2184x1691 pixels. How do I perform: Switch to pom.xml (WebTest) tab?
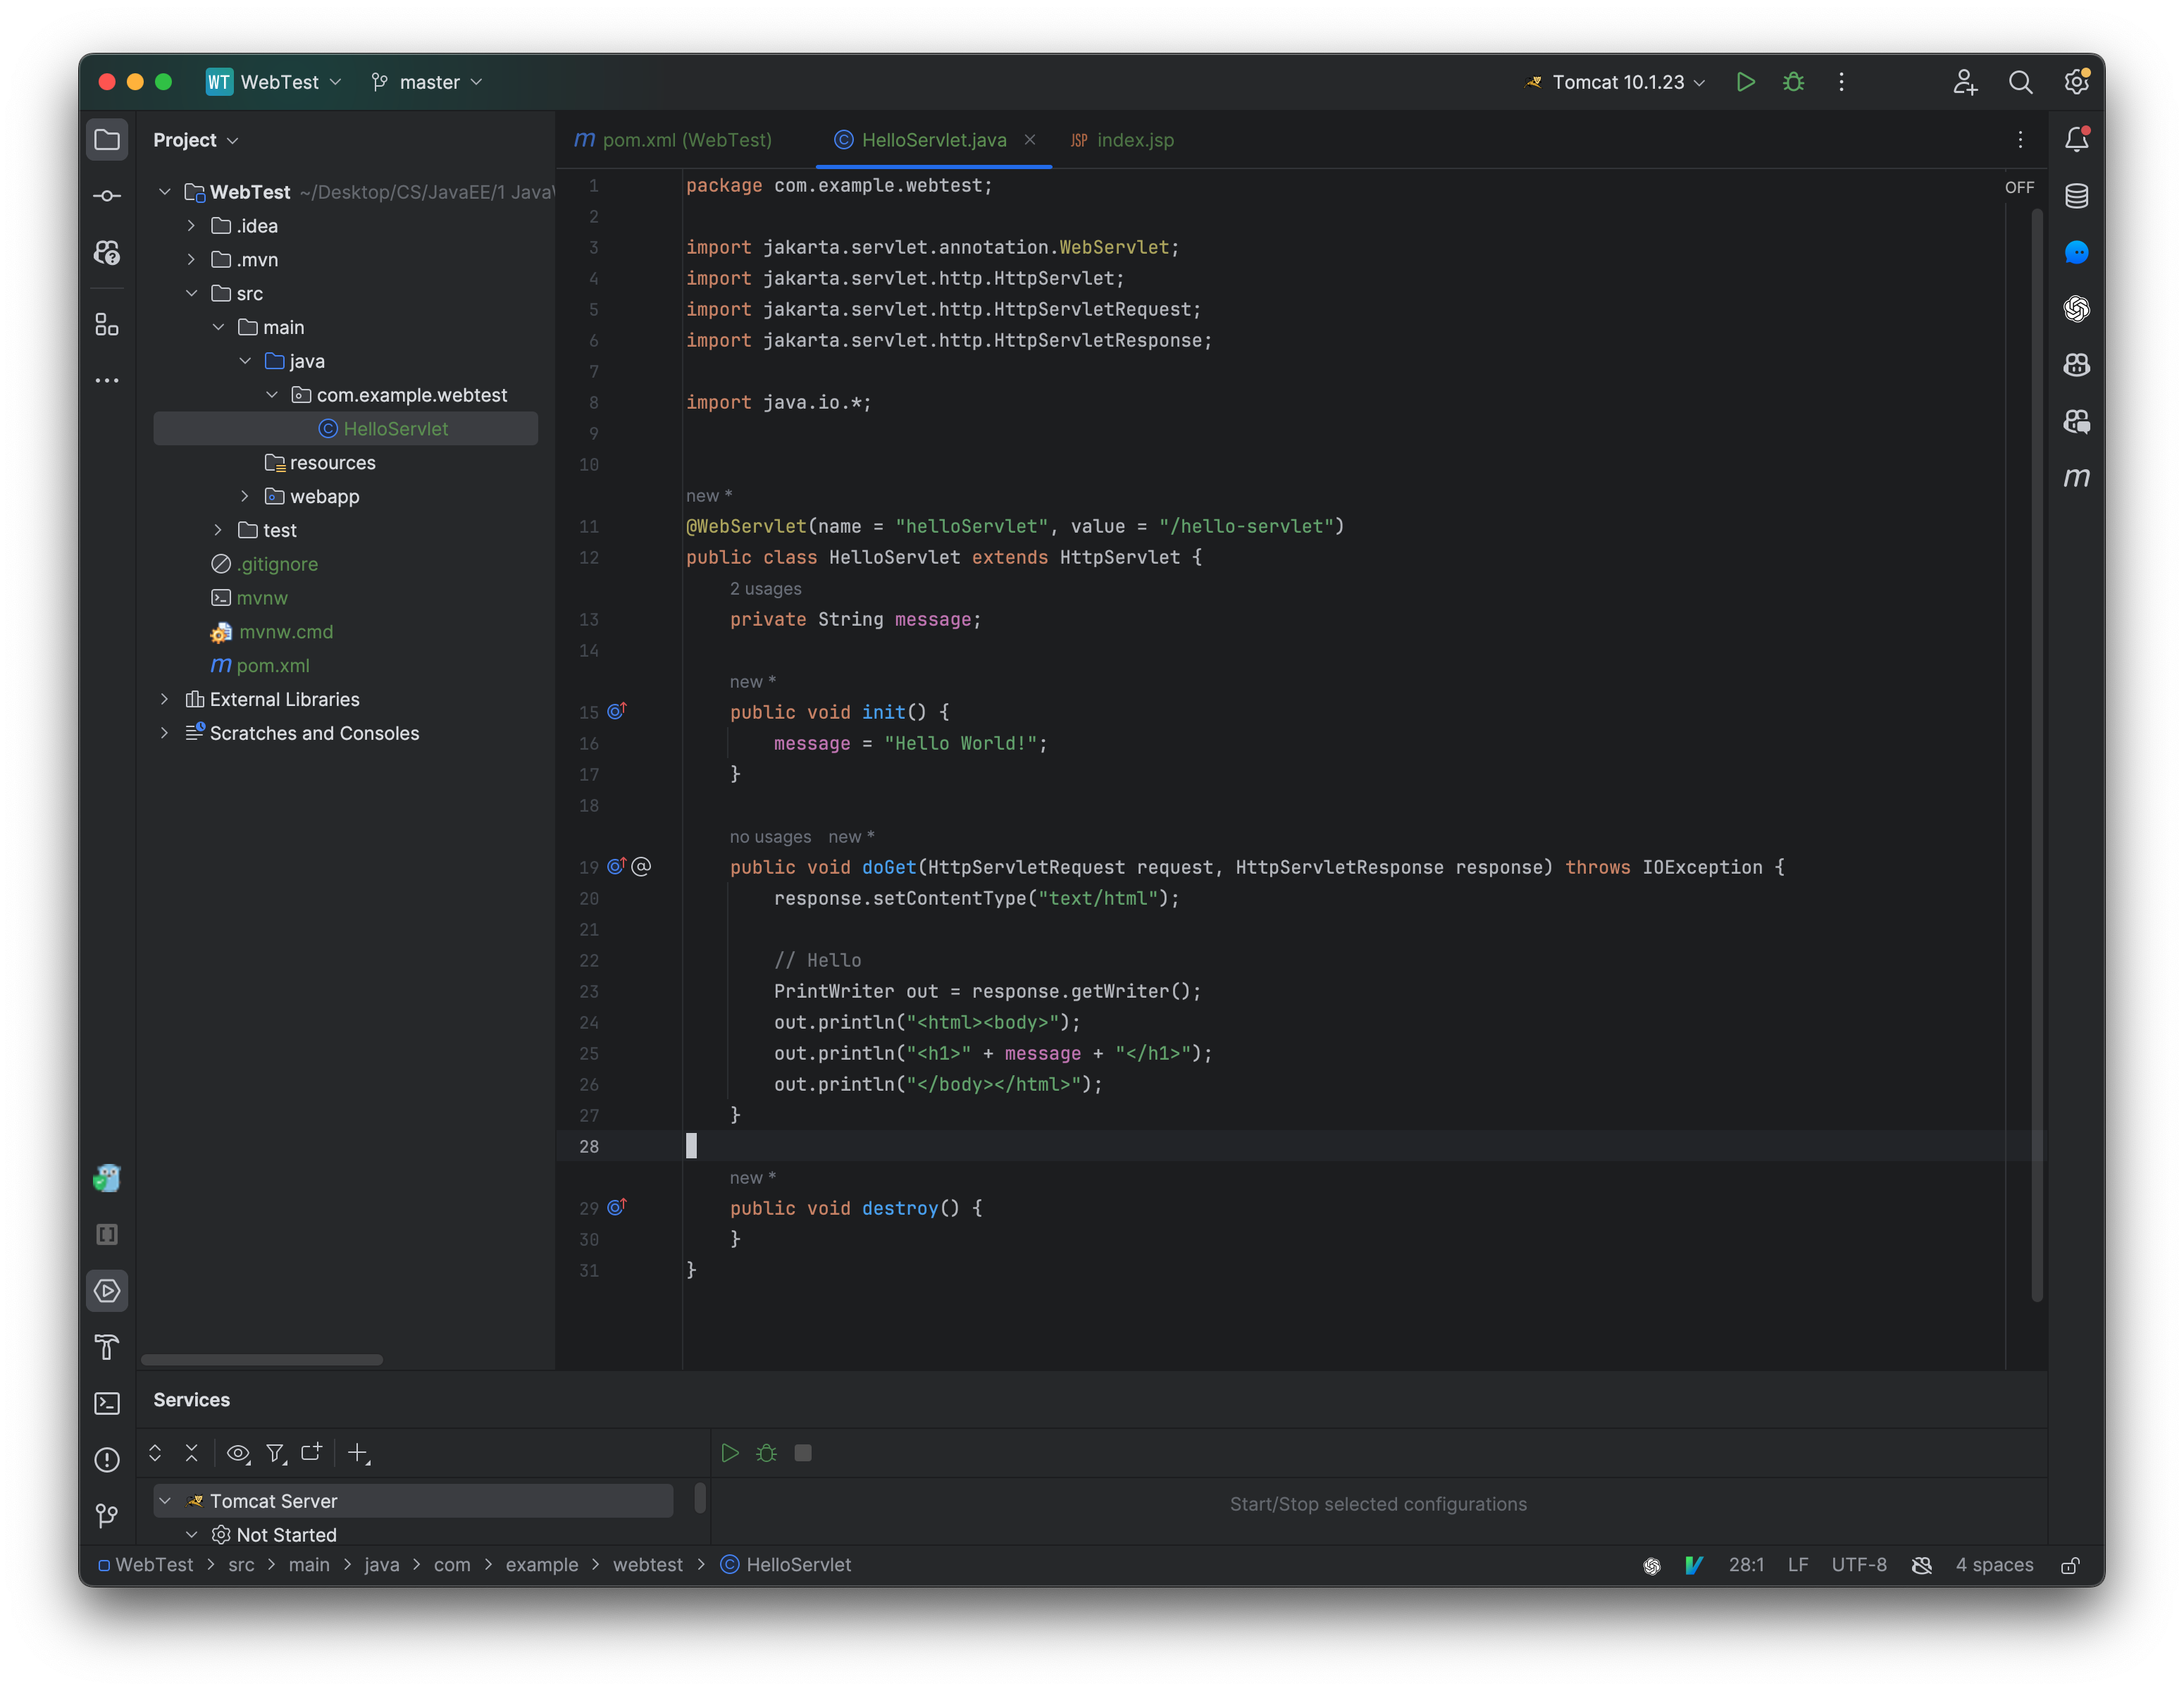click(673, 140)
